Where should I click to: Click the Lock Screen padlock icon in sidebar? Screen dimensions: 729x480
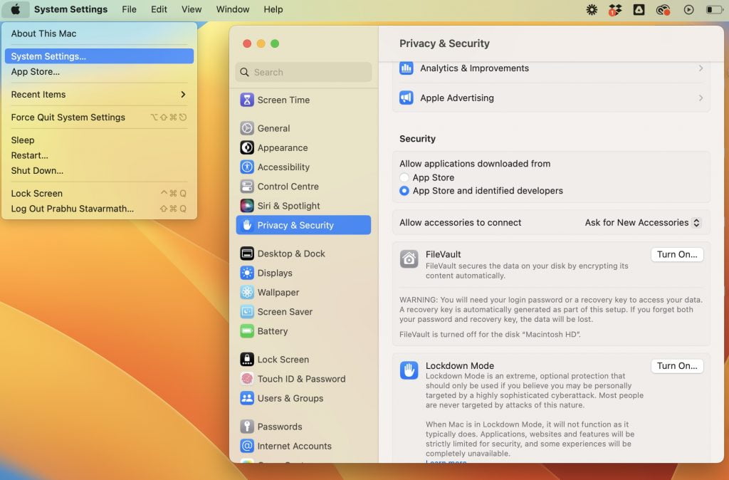coord(247,360)
